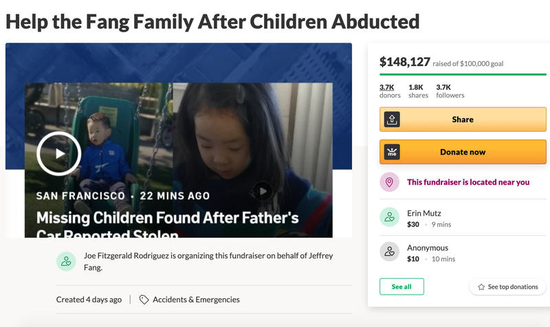Viewport: 550px width, 327px height.
Task: Click the organizer's green avatar icon
Action: [66, 260]
